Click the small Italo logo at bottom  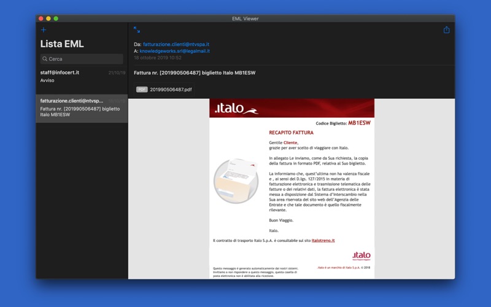coord(361,255)
